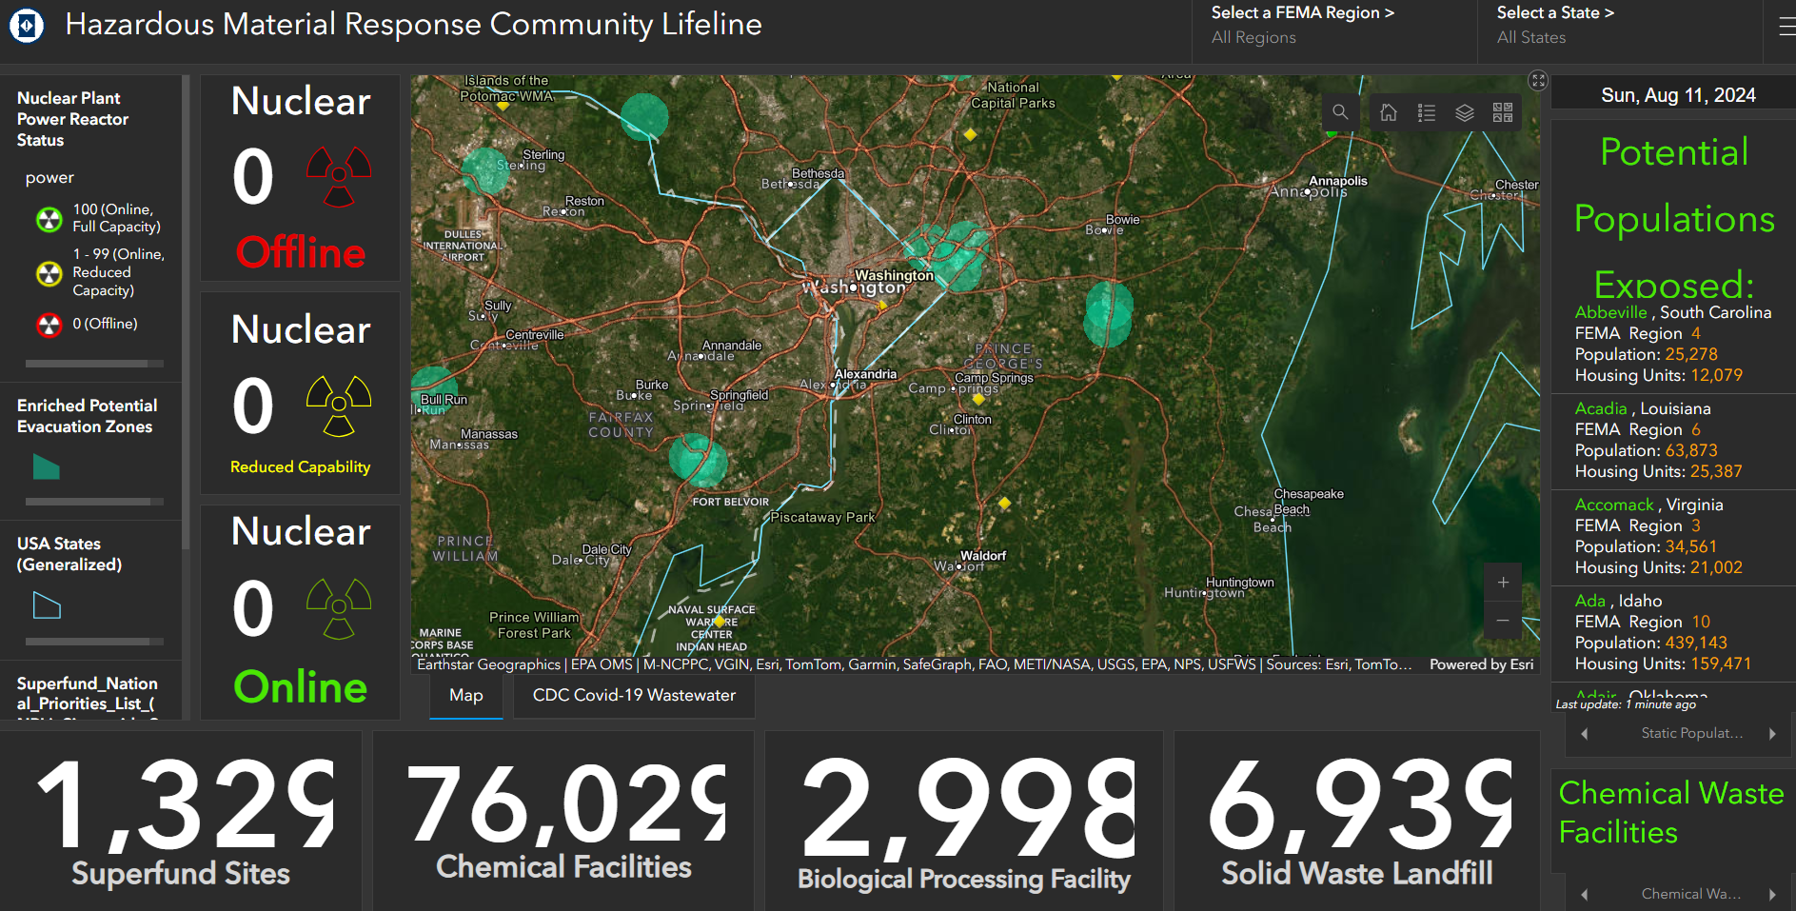The width and height of the screenshot is (1796, 911).
Task: Open the map search tool
Action: 1340,112
